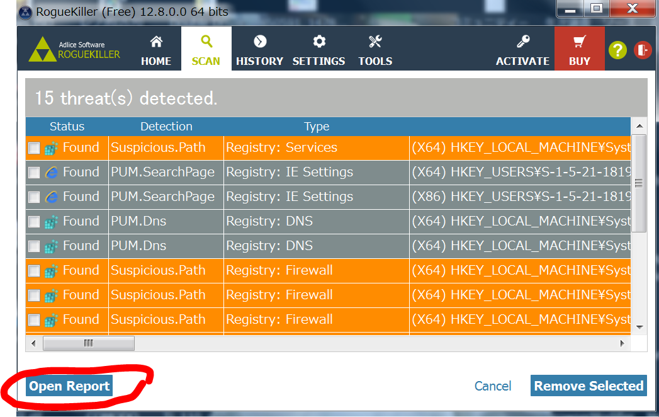Image resolution: width=659 pixels, height=417 pixels.
Task: Click the Adlice RogueKiller logo
Action: tap(74, 49)
